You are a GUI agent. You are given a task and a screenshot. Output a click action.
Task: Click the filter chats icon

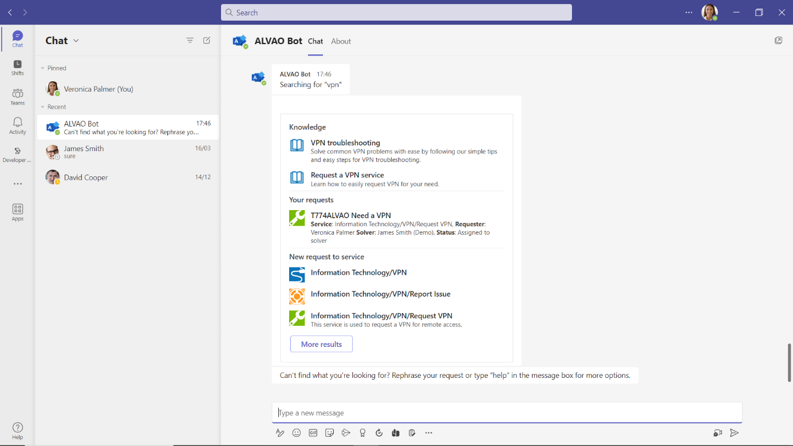tap(190, 40)
